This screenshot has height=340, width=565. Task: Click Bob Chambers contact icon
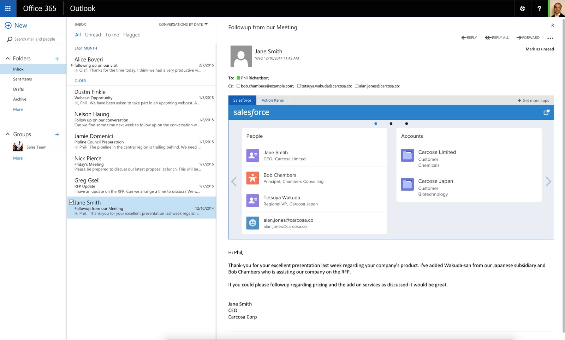pyautogui.click(x=252, y=178)
